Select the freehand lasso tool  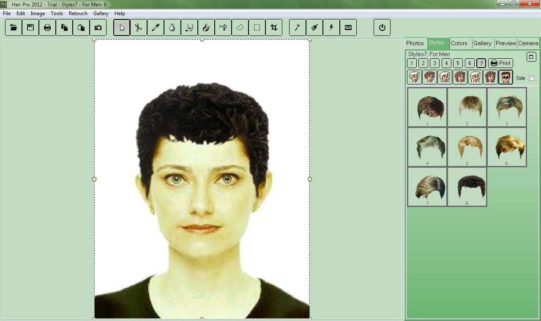(240, 27)
